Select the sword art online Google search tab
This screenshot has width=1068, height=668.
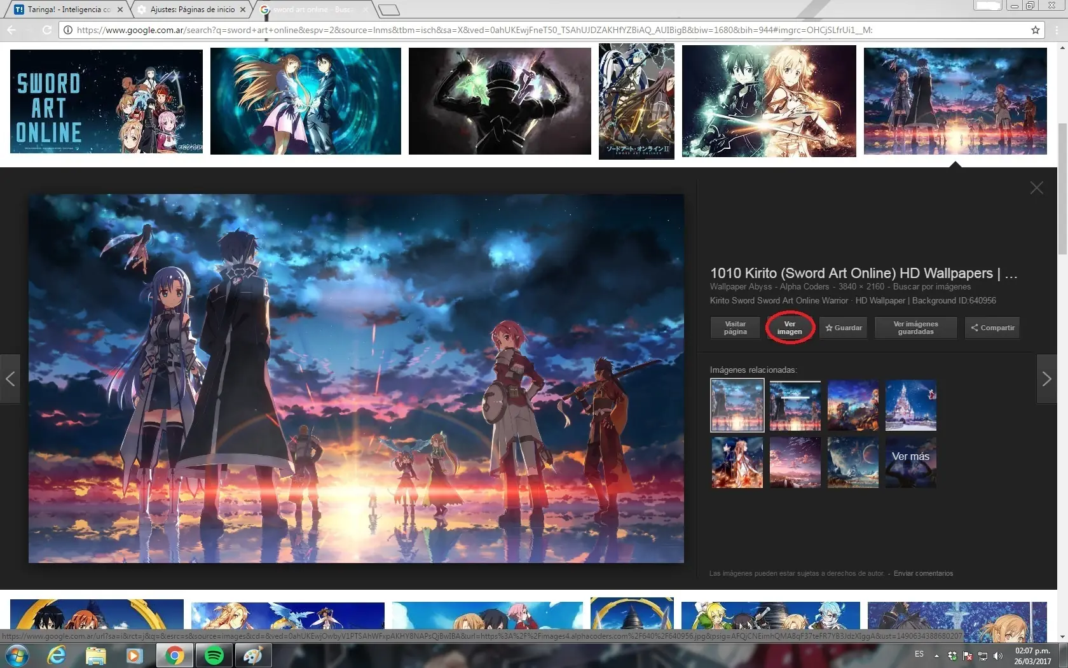314,10
